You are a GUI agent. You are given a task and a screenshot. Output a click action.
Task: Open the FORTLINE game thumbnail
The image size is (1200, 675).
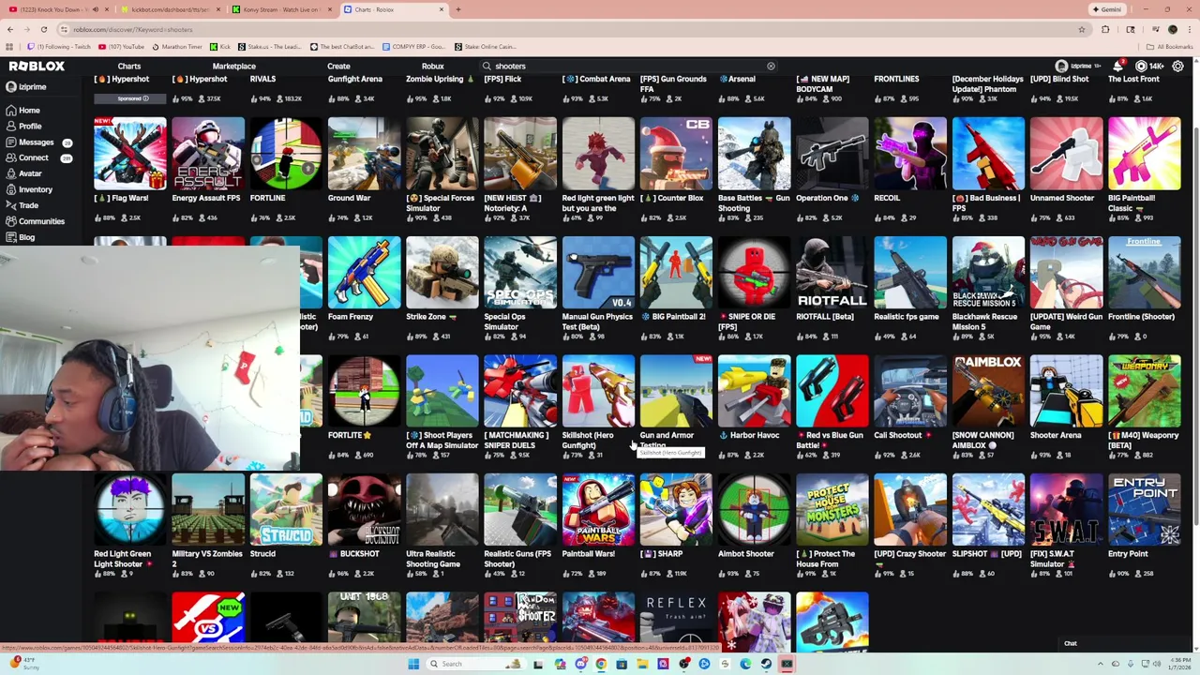point(286,154)
